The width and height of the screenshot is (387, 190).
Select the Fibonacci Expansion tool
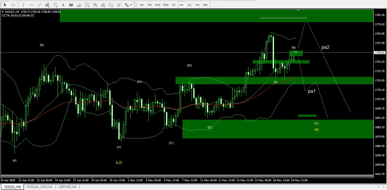[x=87, y=5]
